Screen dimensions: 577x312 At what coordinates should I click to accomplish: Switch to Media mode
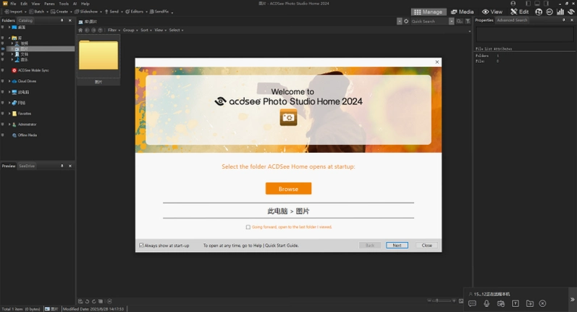click(x=462, y=12)
